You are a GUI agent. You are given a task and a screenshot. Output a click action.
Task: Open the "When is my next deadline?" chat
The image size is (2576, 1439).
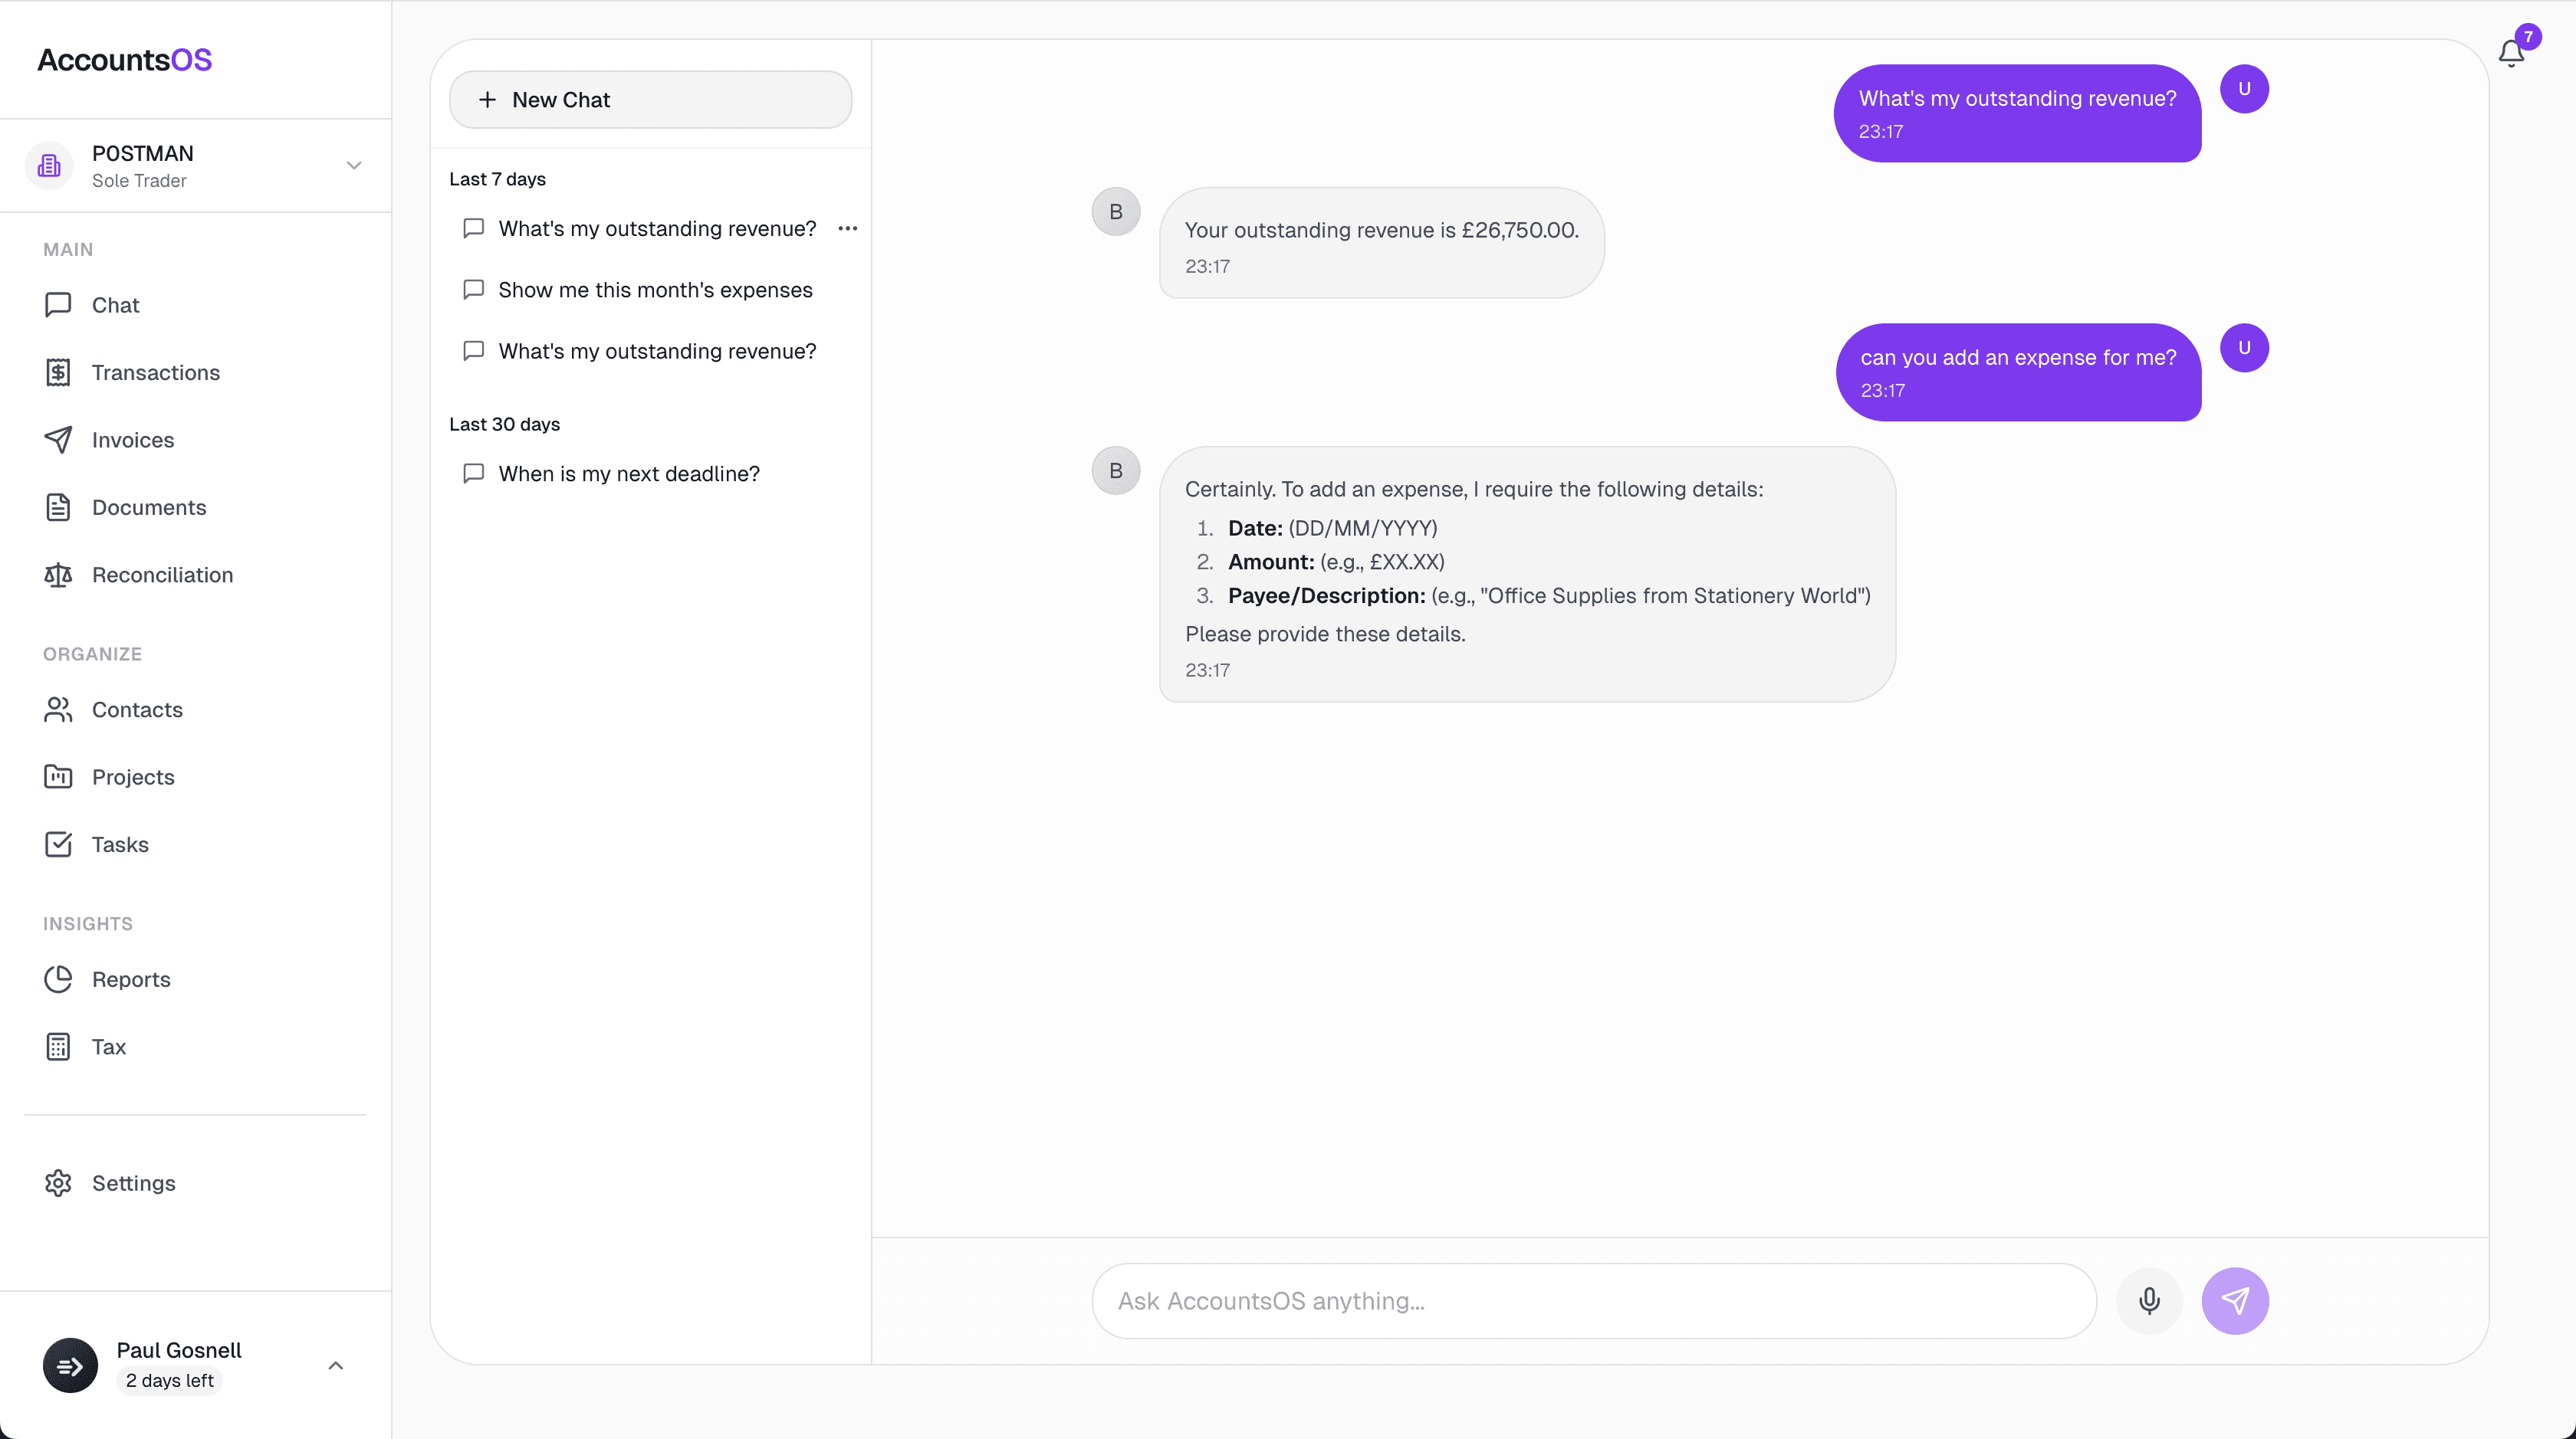pos(629,473)
